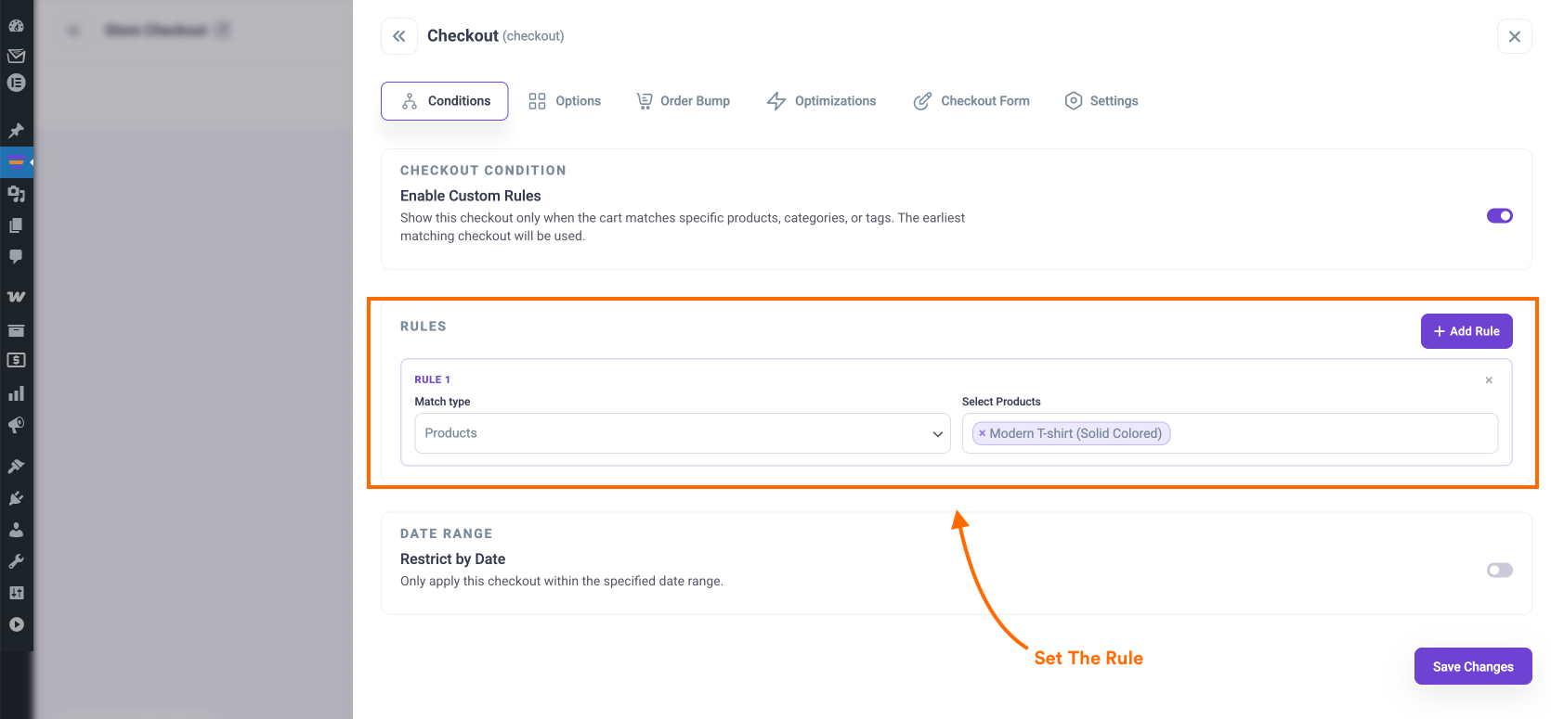Click the Rule 1 label
The width and height of the screenshot is (1551, 719).
point(433,379)
